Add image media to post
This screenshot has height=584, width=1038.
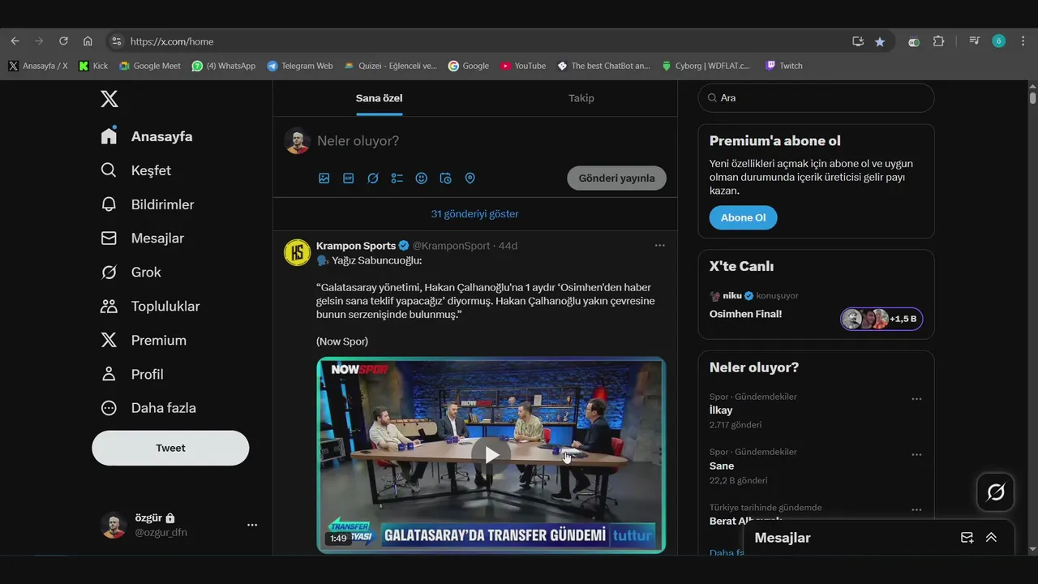(x=324, y=178)
